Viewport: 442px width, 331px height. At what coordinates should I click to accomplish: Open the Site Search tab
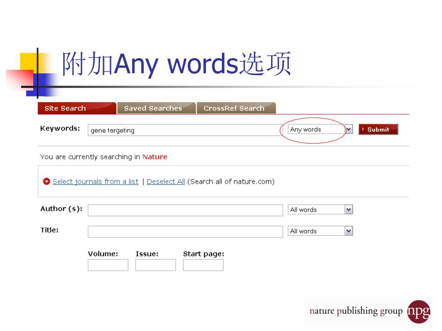[77, 108]
